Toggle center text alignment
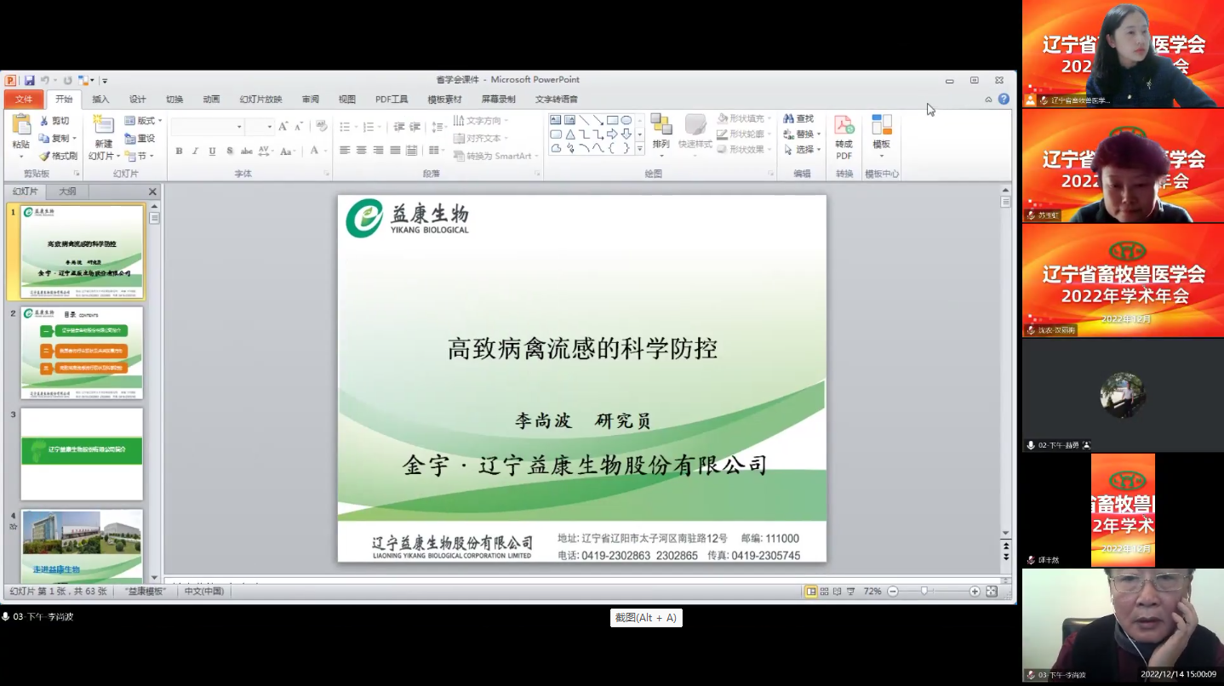 [361, 150]
